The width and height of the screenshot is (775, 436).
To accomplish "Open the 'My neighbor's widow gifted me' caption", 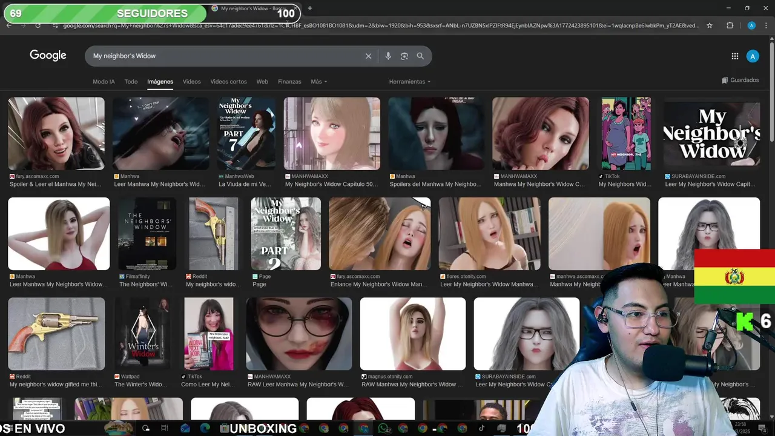I will pos(56,384).
